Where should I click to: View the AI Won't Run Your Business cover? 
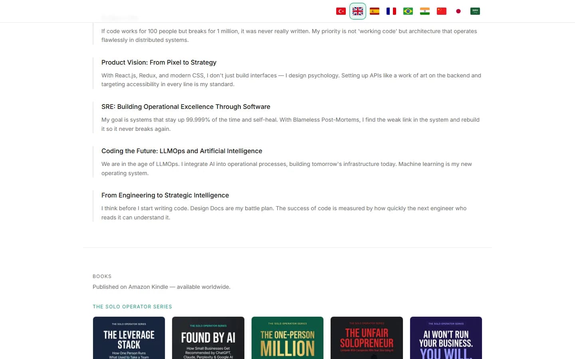click(x=446, y=338)
